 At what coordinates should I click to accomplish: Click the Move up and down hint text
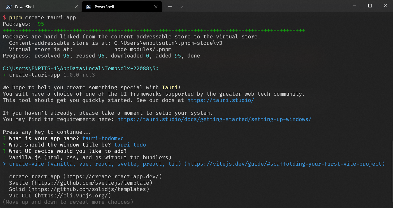pyautogui.click(x=68, y=202)
